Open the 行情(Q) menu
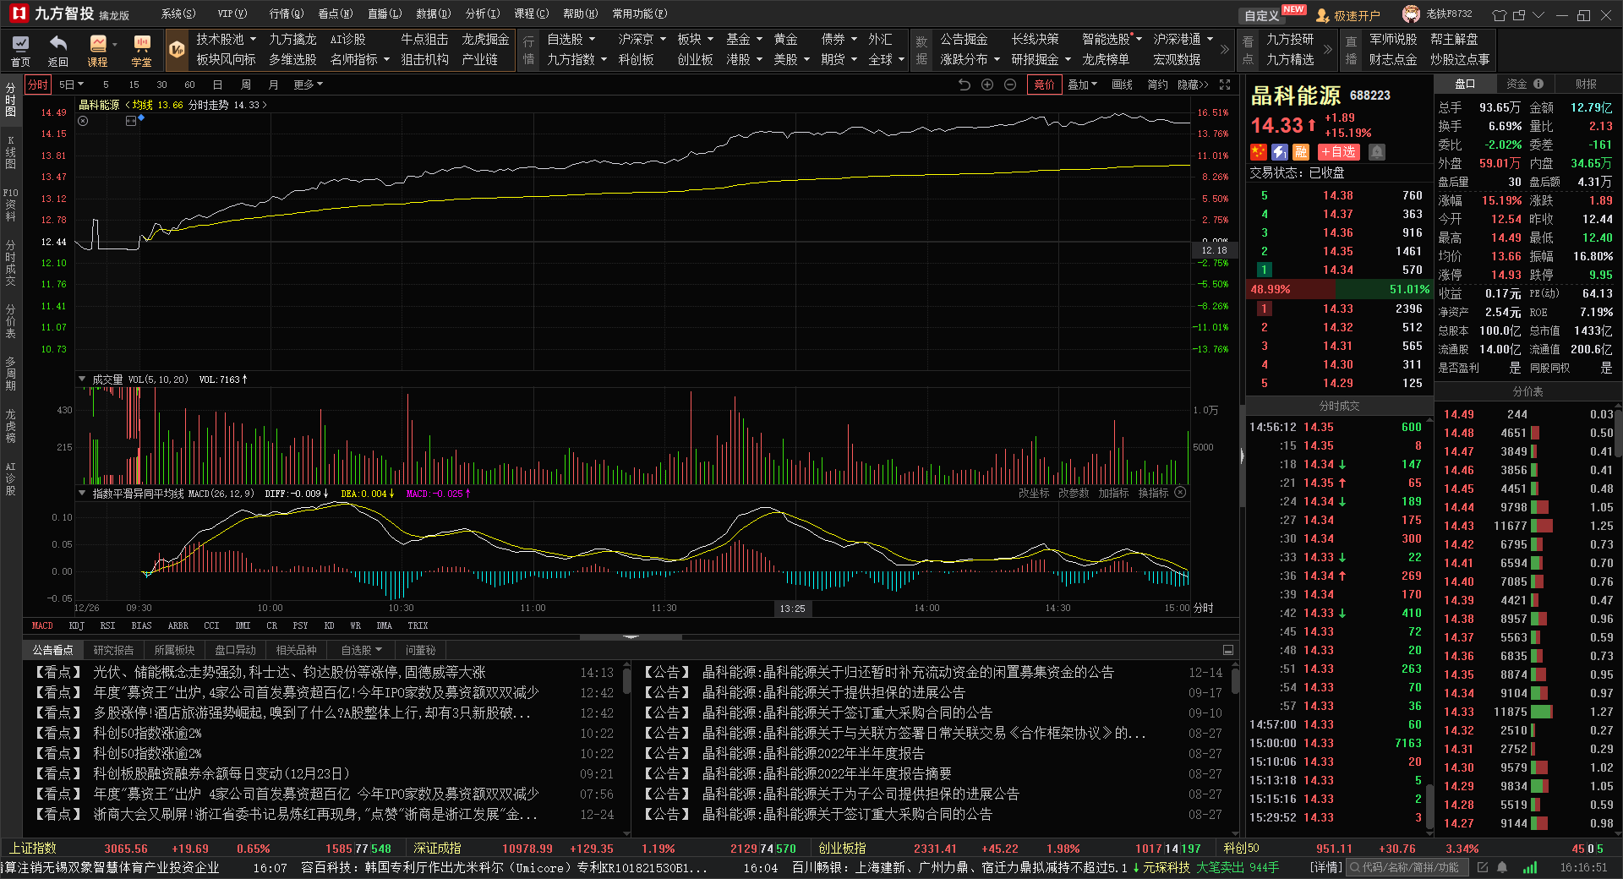The width and height of the screenshot is (1623, 879). point(286,14)
